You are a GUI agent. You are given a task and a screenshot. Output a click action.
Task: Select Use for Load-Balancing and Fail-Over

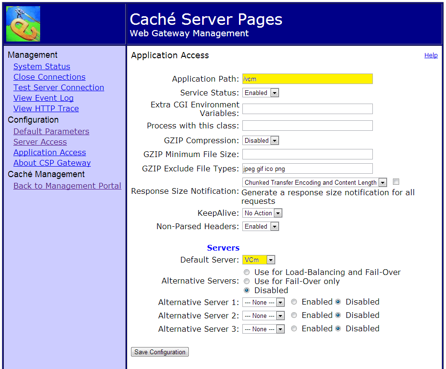[247, 272]
